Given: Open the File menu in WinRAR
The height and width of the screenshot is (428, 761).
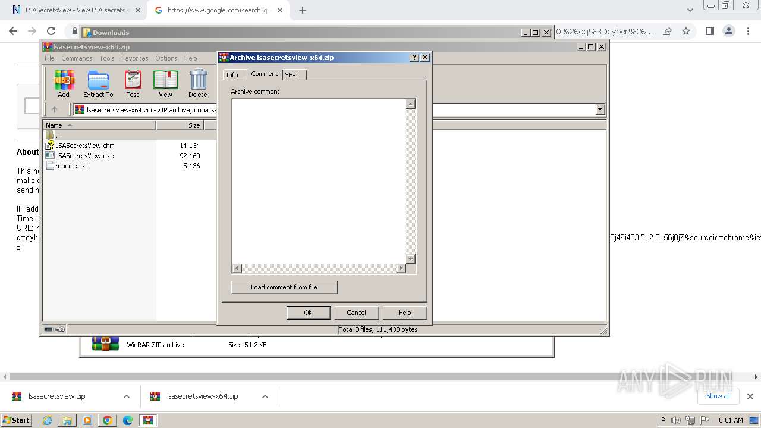Looking at the screenshot, I should pyautogui.click(x=49, y=58).
